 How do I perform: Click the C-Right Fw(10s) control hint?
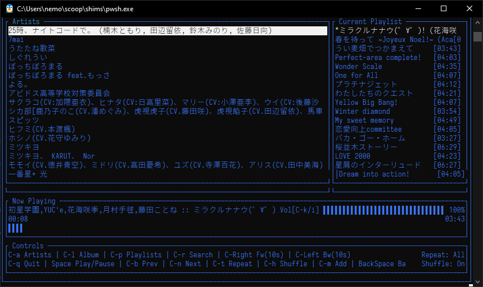pos(254,255)
